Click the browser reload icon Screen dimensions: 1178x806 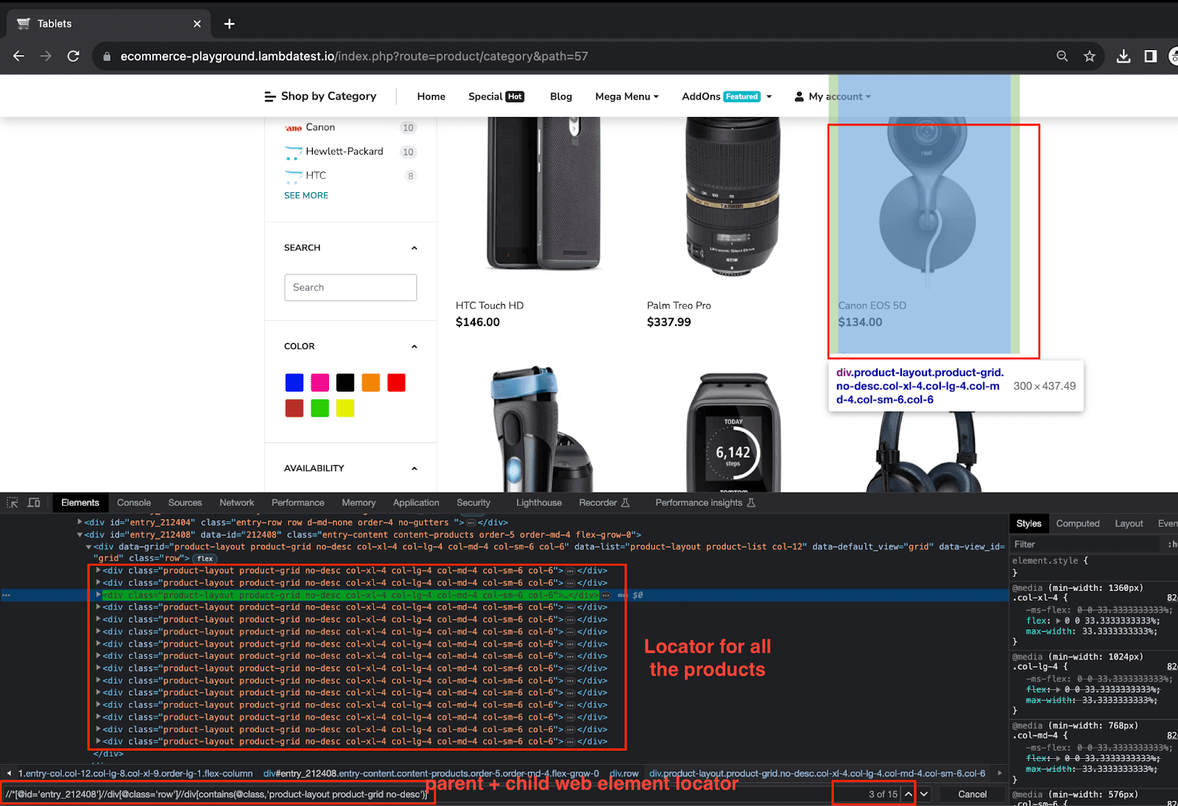tap(73, 56)
